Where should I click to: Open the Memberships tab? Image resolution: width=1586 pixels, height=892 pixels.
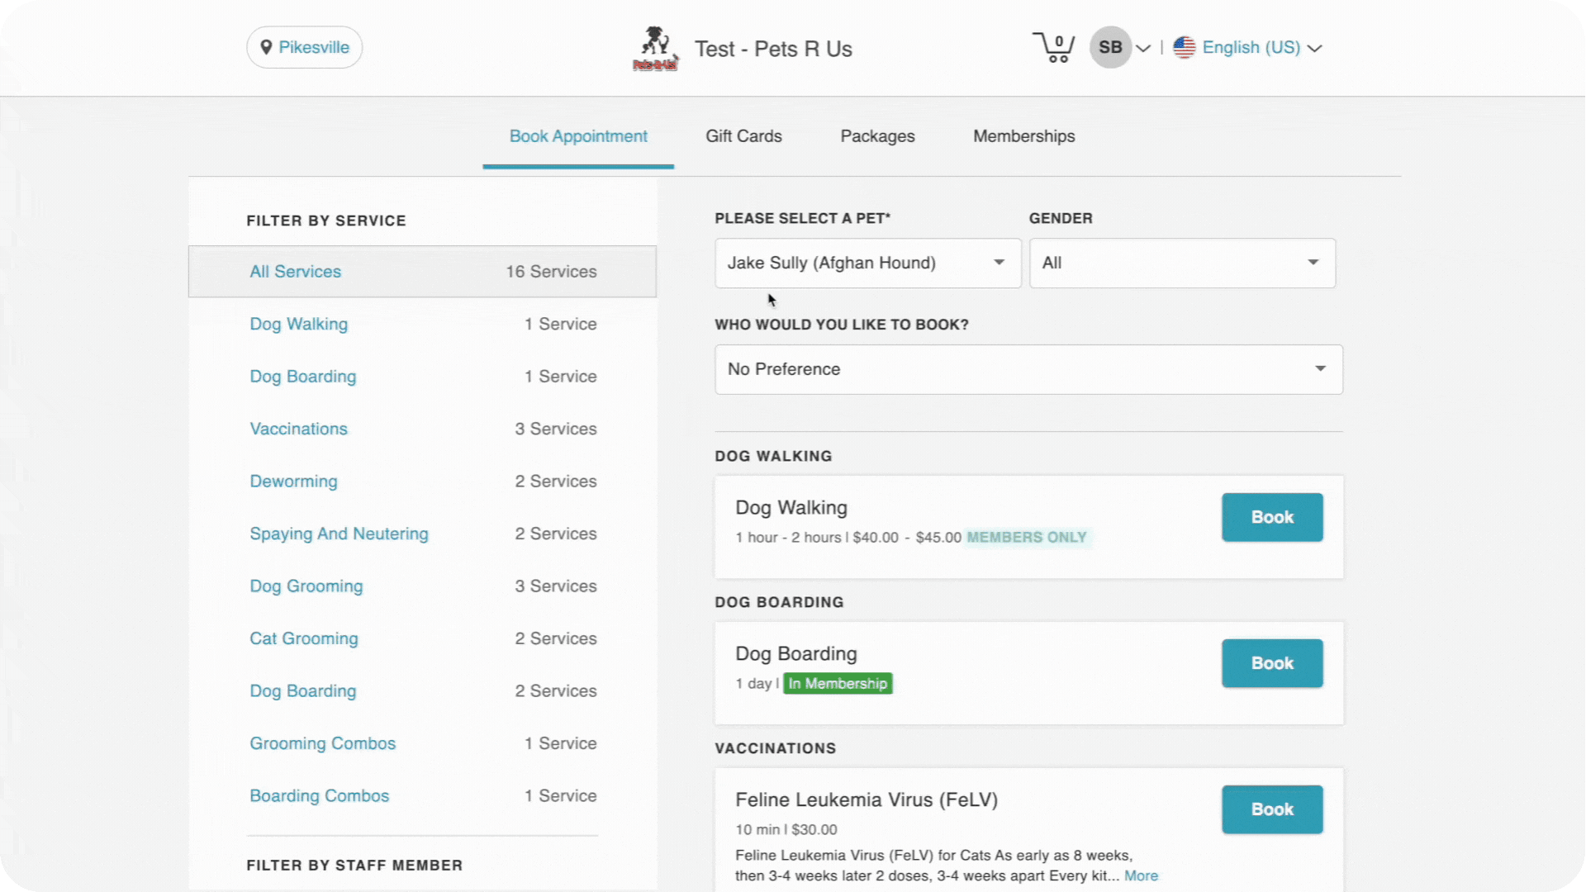point(1023,136)
